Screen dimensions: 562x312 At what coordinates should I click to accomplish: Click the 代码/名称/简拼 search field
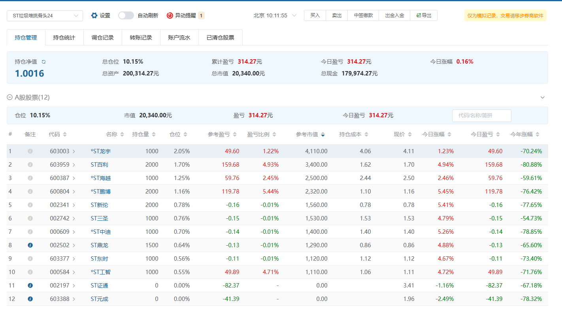(481, 116)
